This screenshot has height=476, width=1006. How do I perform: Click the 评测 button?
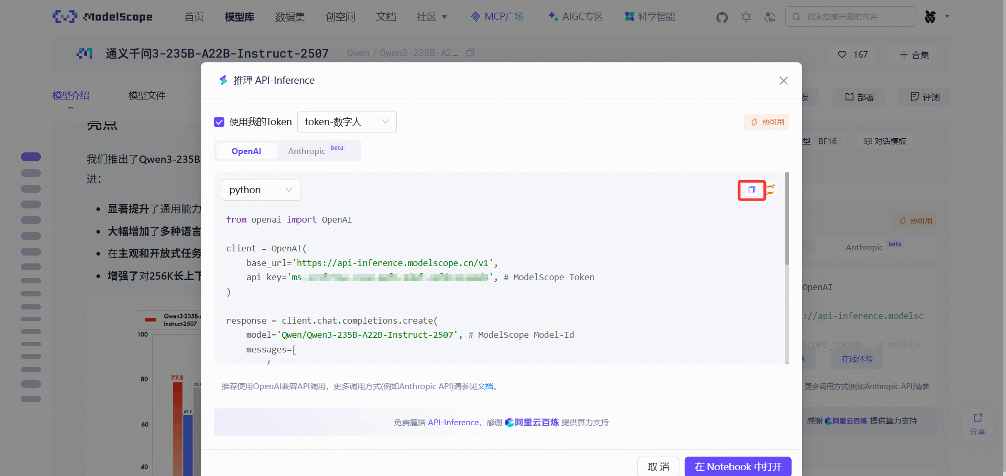(x=925, y=97)
